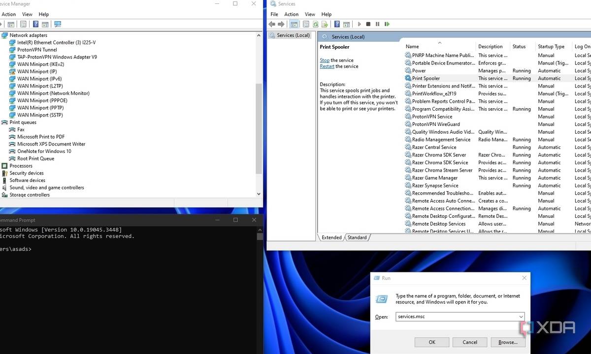This screenshot has height=354, width=591.
Task: Click Browse button in Run dialog
Action: (507, 342)
